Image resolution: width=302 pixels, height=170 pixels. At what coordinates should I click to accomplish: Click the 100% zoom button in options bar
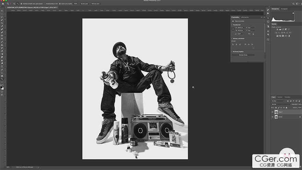[75, 3]
